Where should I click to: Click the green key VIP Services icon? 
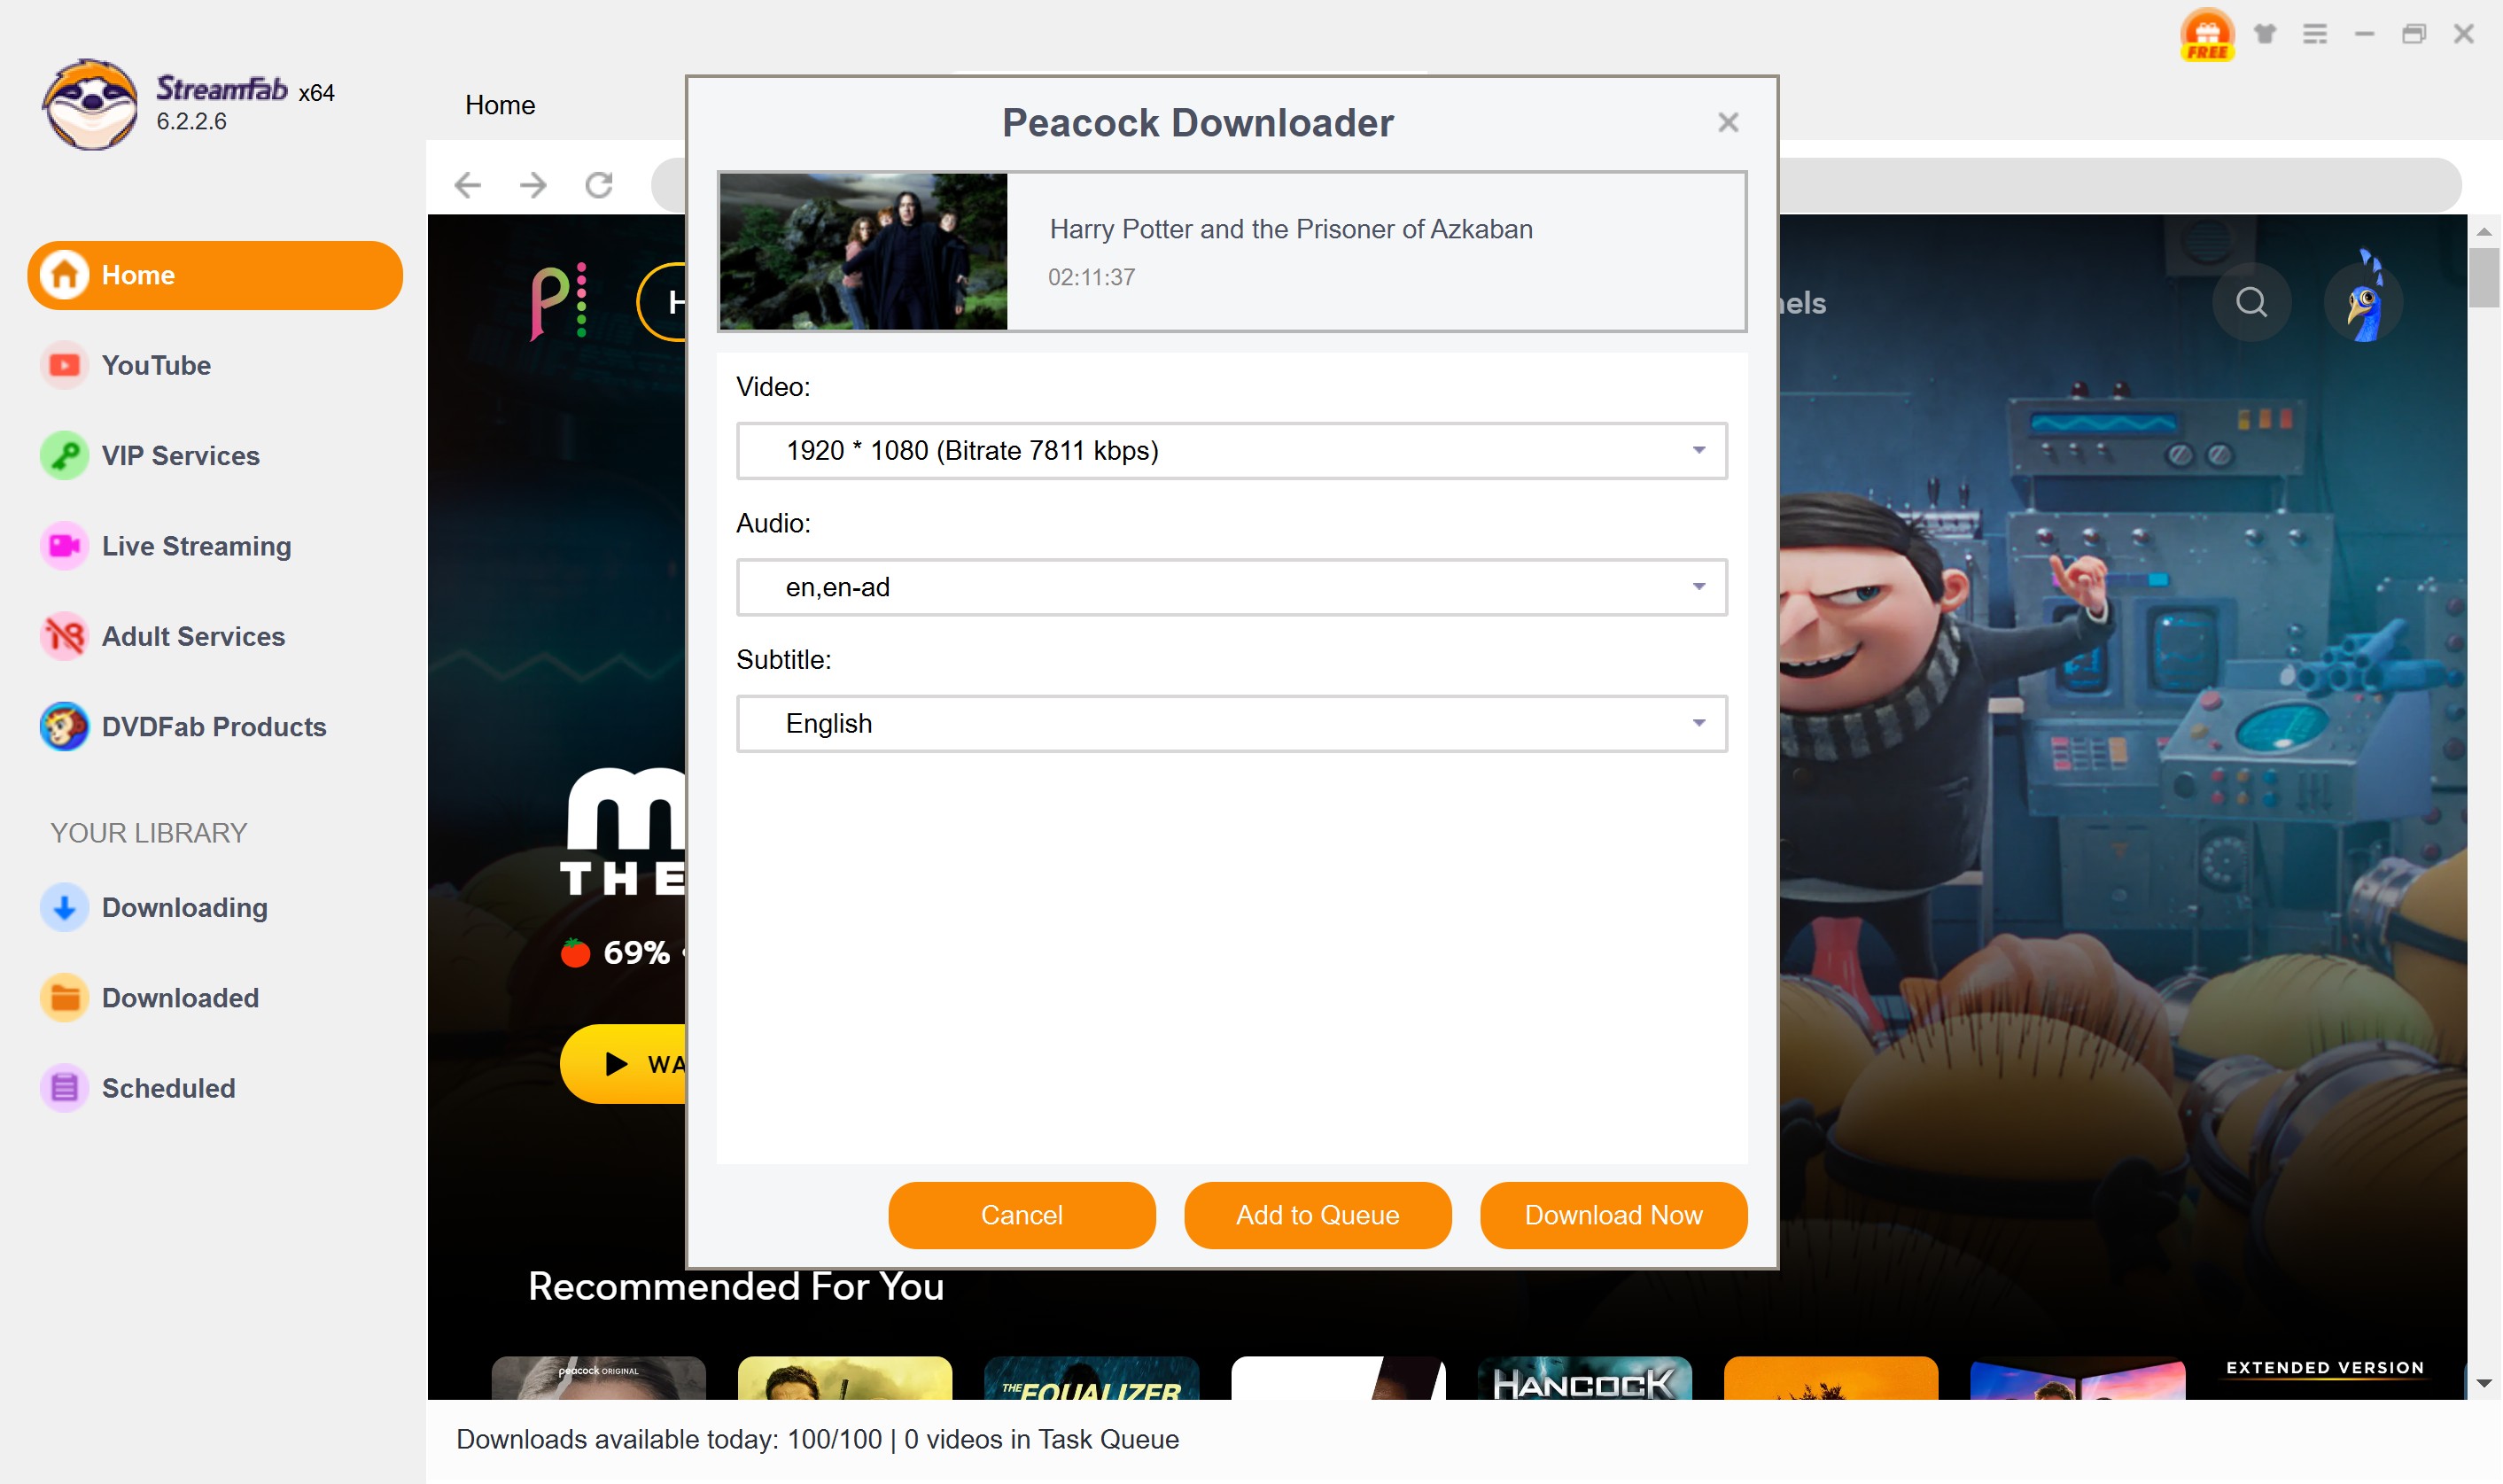pyautogui.click(x=65, y=456)
